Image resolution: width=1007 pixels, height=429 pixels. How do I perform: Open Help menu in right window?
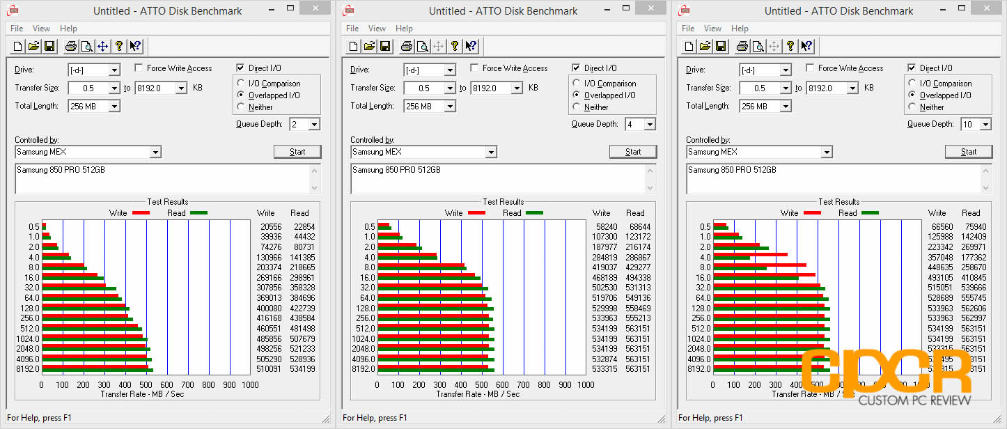[x=740, y=29]
